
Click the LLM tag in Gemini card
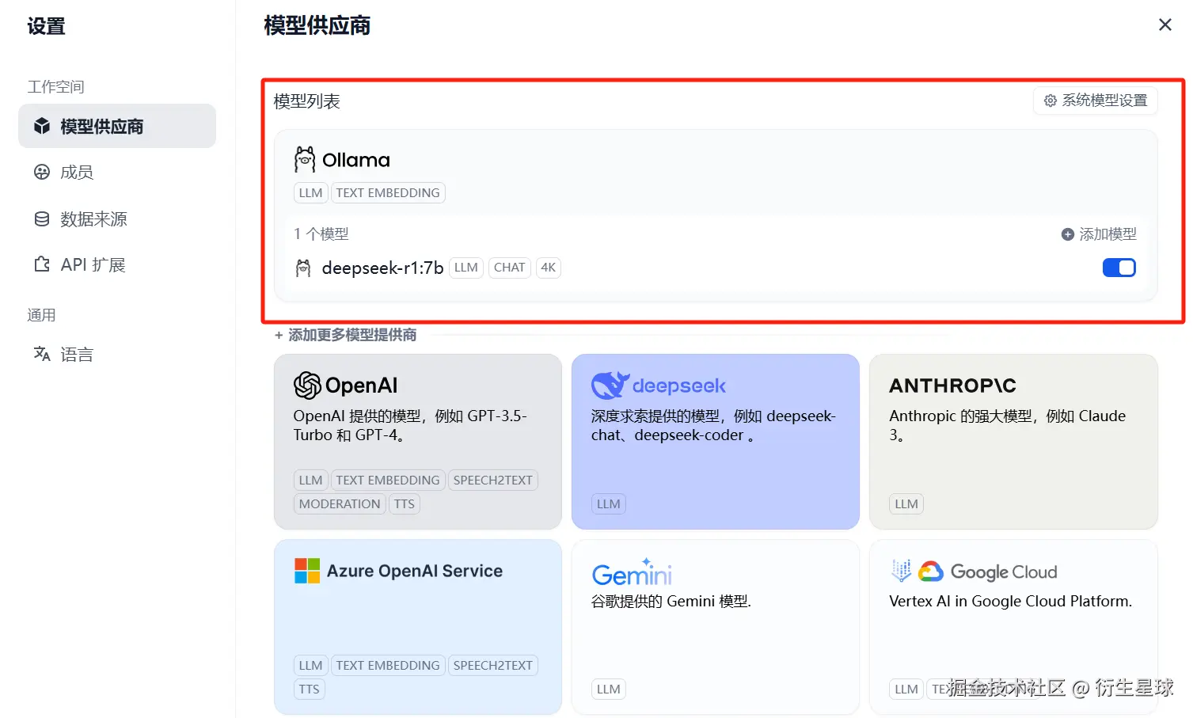point(609,689)
